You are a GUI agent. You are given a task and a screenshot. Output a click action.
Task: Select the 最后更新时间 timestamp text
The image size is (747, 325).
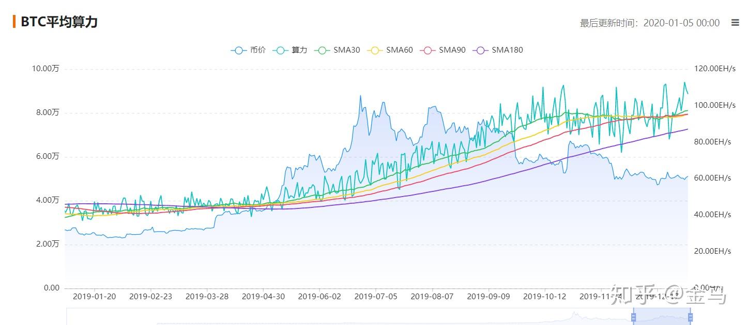(x=649, y=23)
